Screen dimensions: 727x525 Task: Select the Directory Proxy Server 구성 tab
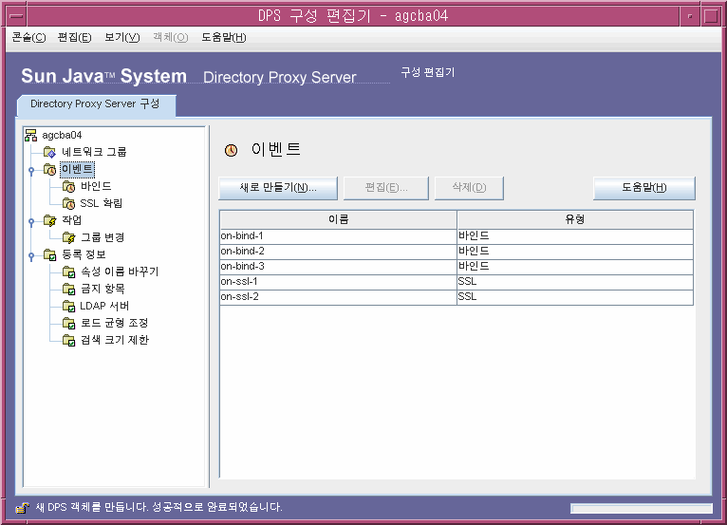pyautogui.click(x=96, y=104)
